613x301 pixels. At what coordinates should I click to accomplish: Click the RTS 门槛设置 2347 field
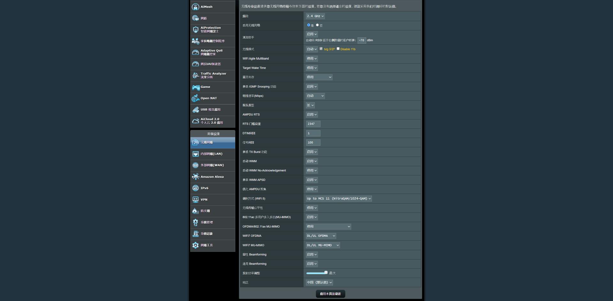pyautogui.click(x=313, y=124)
